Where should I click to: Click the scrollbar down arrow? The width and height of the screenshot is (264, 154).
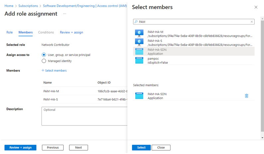(262, 138)
